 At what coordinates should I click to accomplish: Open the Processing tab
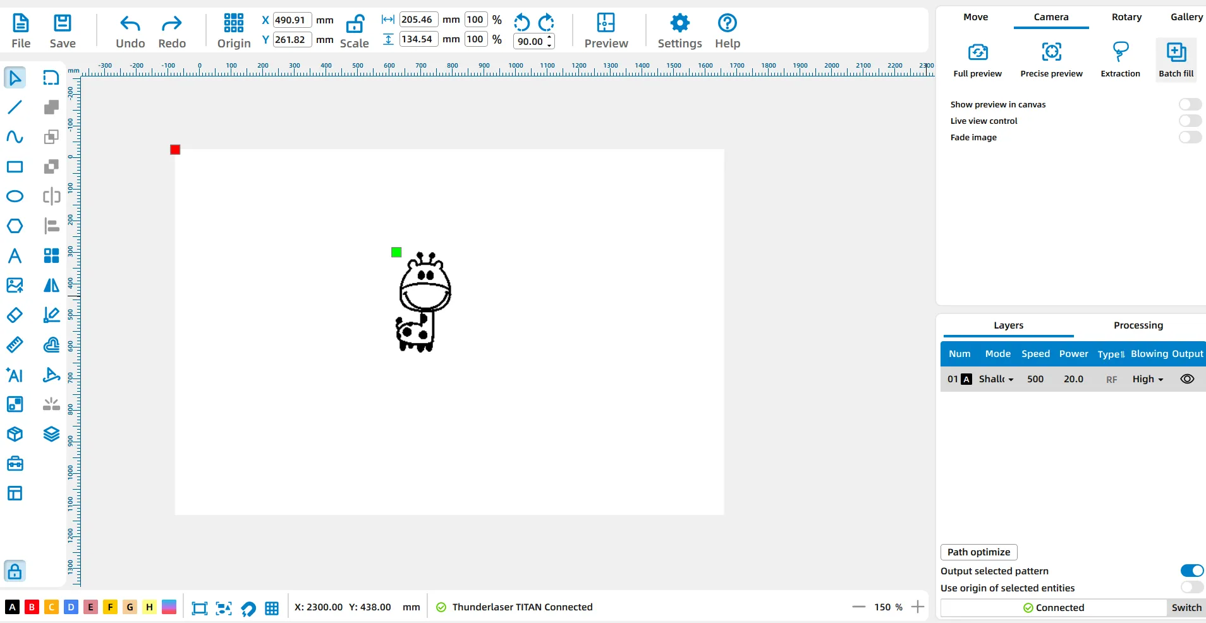click(x=1138, y=325)
